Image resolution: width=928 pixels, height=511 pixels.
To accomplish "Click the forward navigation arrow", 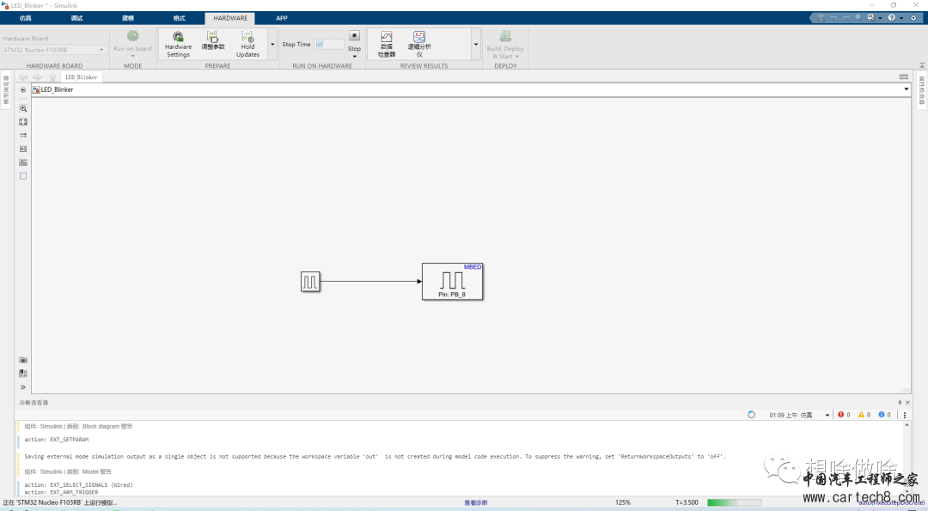I will pyautogui.click(x=37, y=77).
